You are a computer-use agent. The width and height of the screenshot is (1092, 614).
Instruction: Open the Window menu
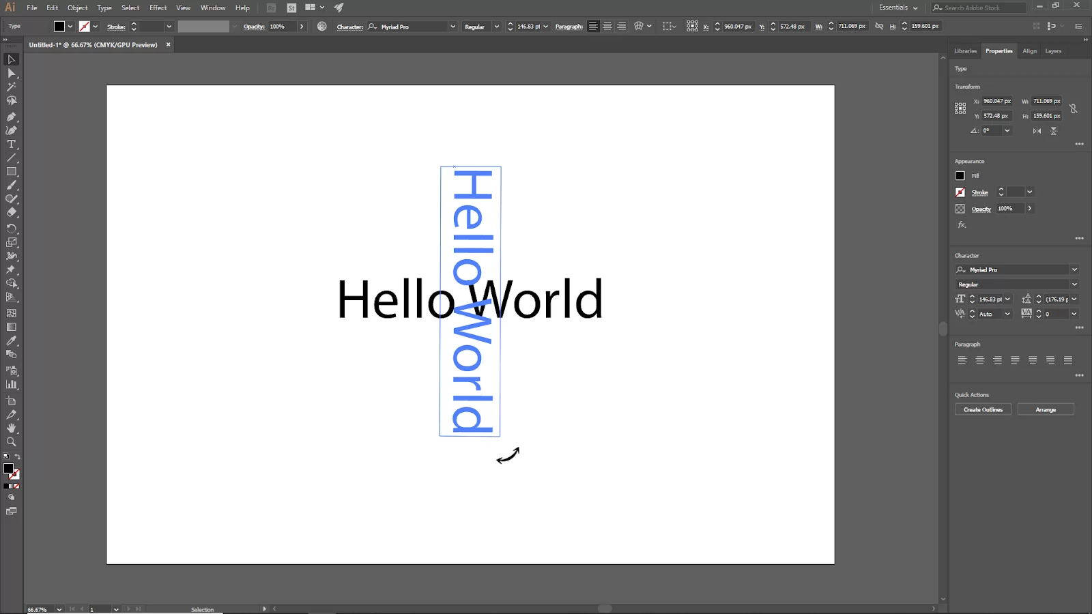tap(213, 8)
